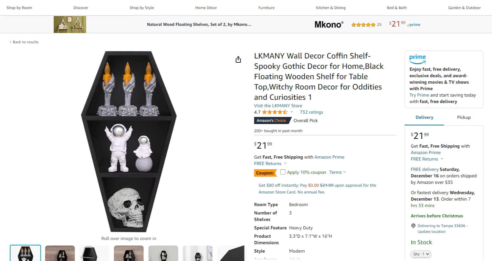Tick the checkbox next to Apply 10% coupon
Image resolution: width=492 pixels, height=261 pixels.
[x=283, y=172]
